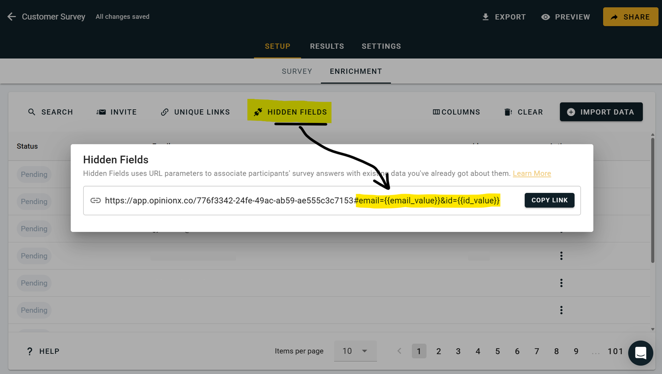662x374 pixels.
Task: Switch to the Results tab
Action: coord(327,46)
